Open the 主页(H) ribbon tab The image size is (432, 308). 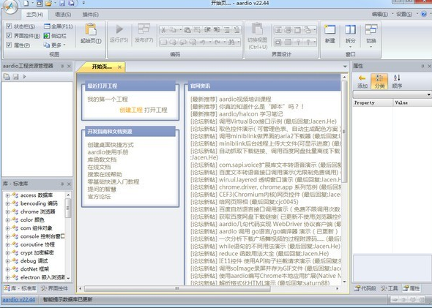coord(34,15)
